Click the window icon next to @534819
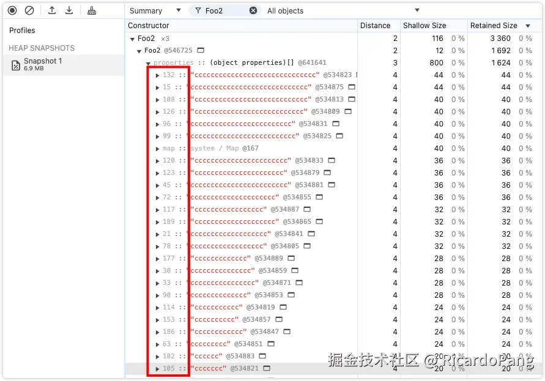This screenshot has width=545, height=381. tap(283, 307)
